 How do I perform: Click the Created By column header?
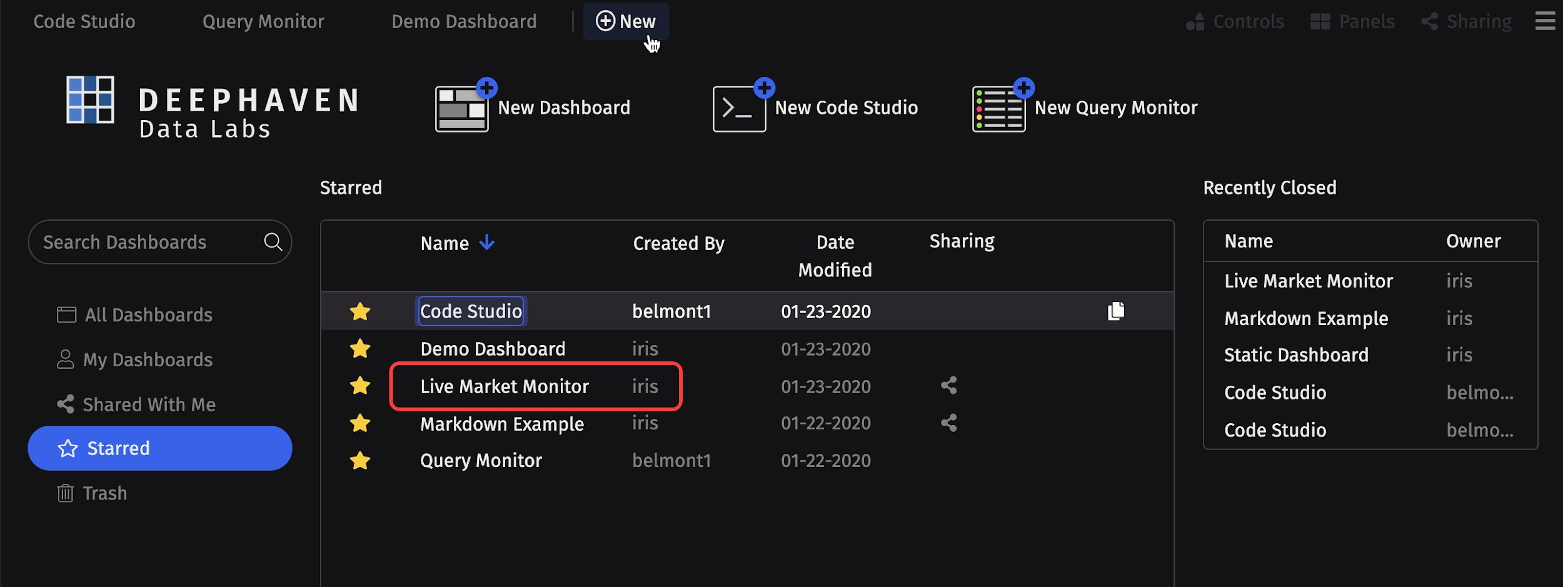tap(678, 243)
